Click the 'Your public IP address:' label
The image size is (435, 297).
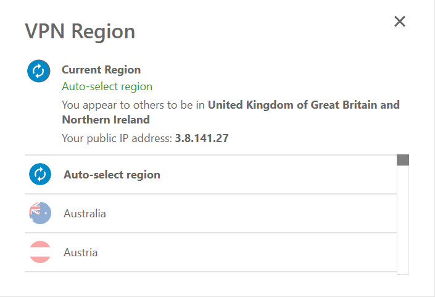click(117, 138)
